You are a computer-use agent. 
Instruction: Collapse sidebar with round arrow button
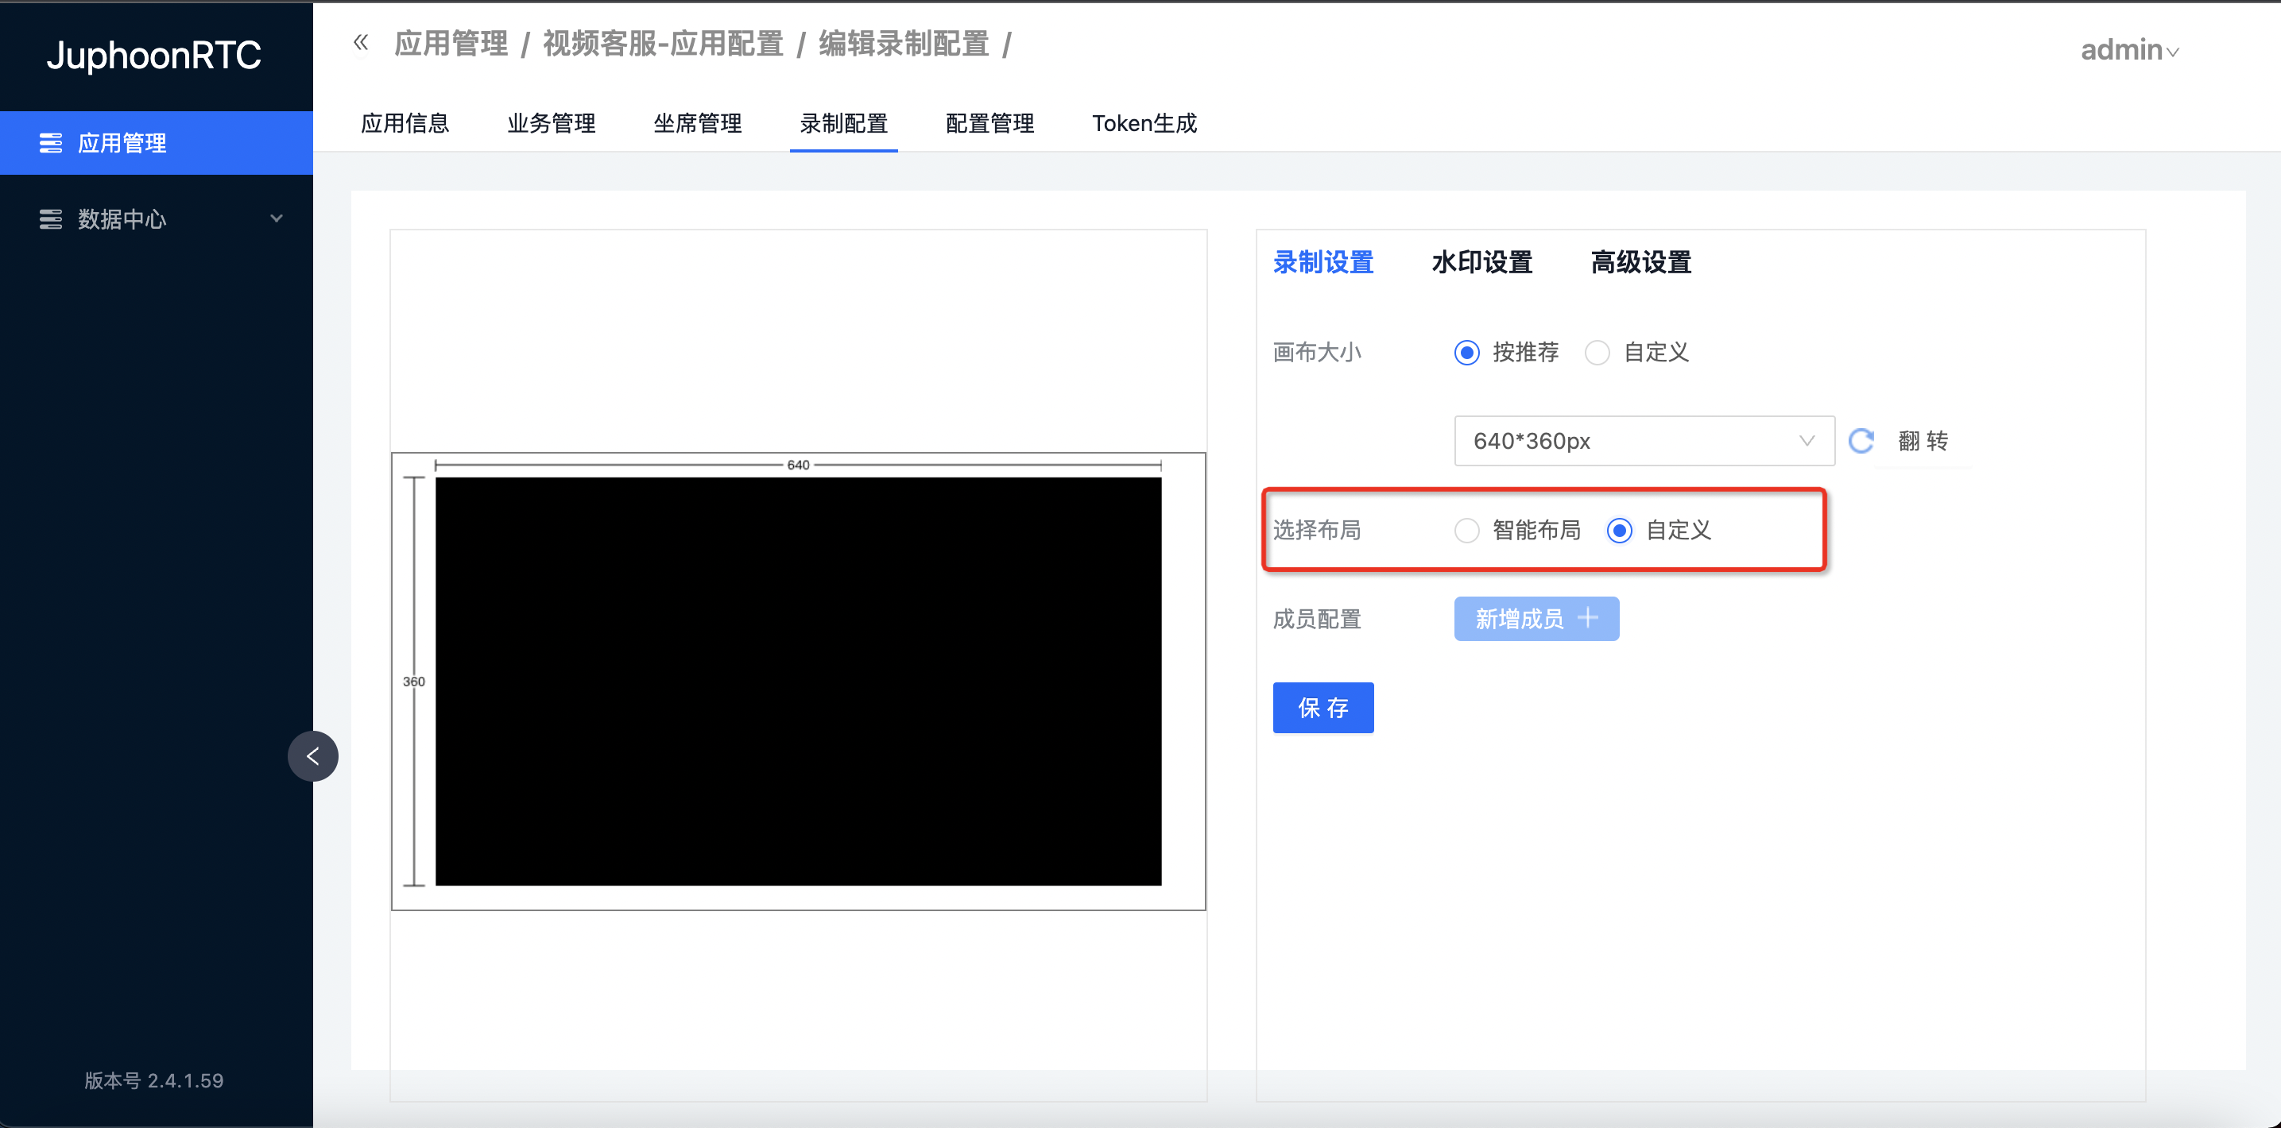[x=312, y=755]
